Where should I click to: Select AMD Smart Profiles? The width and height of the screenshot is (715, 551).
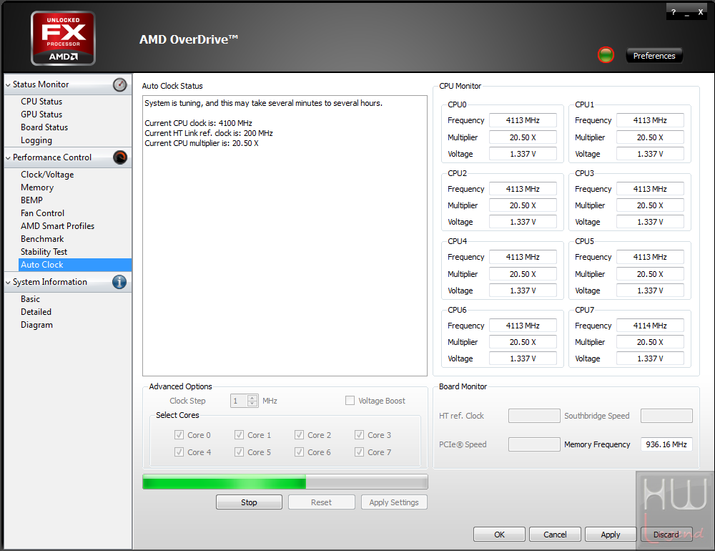click(x=57, y=226)
